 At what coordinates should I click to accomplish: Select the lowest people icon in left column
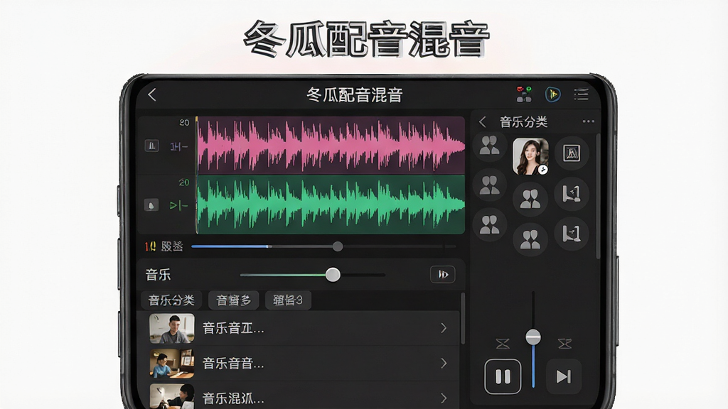489,225
